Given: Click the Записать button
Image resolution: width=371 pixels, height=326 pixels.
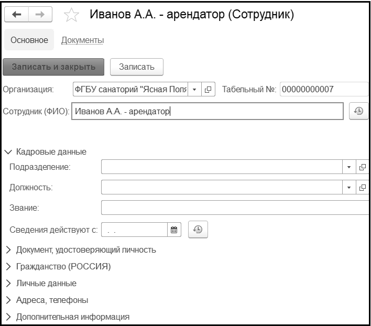Looking at the screenshot, I should click(137, 67).
